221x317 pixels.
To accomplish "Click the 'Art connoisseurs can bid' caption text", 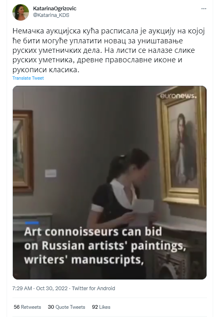I will click(93, 232).
